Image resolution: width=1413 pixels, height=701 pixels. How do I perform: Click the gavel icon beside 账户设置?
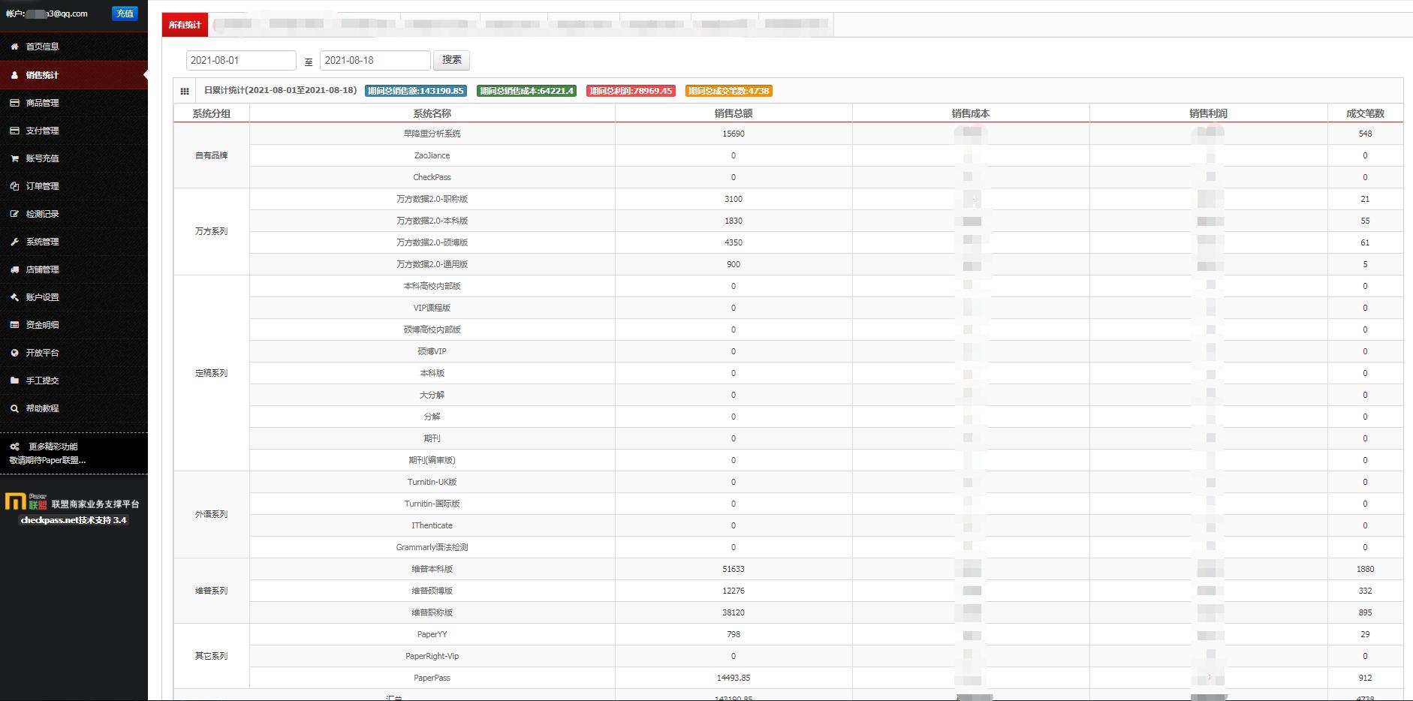14,297
